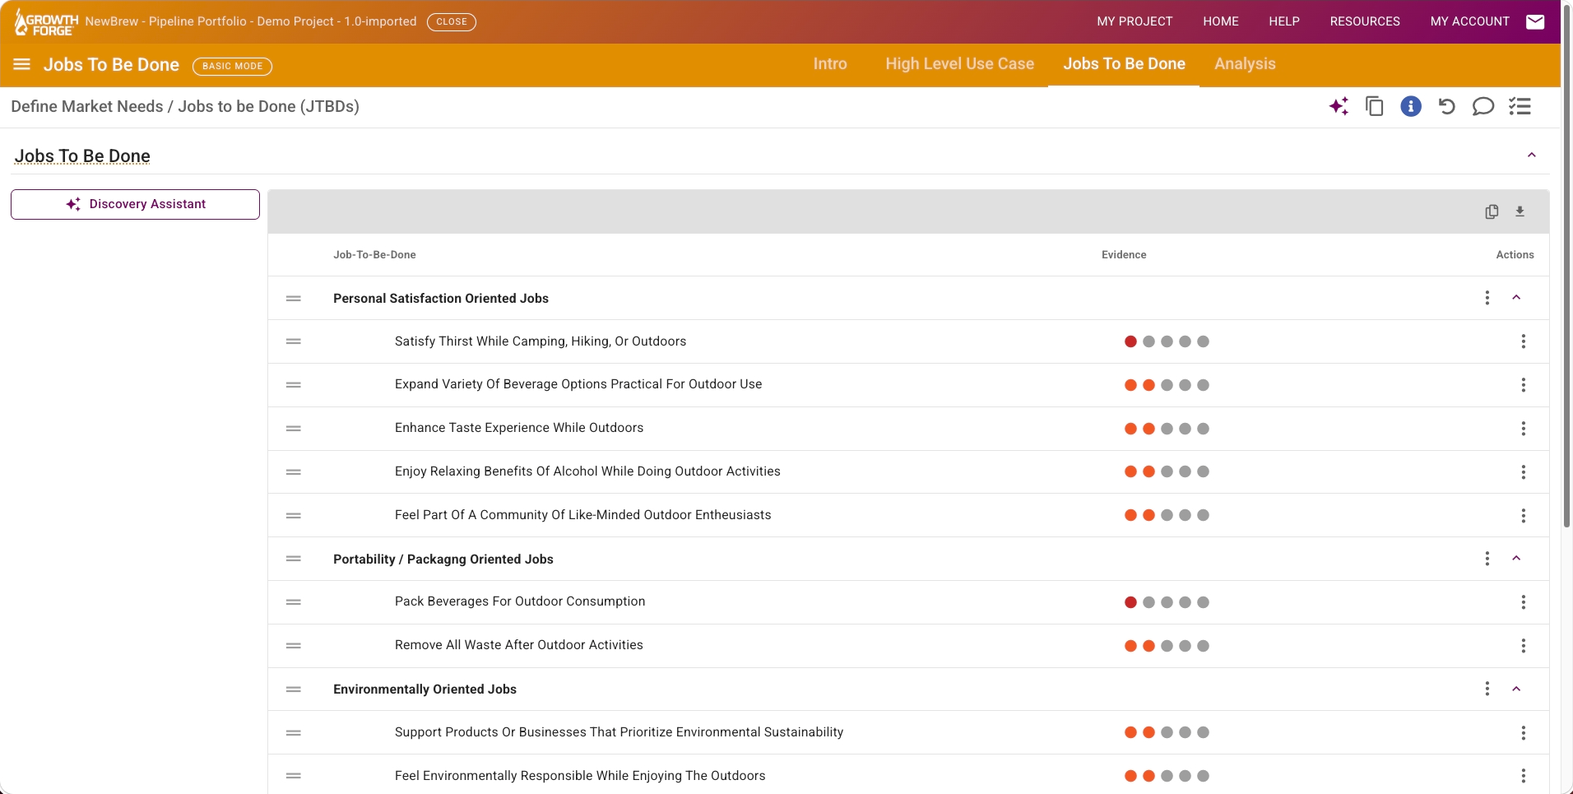
Task: Open the hamburger navigation menu
Action: pos(22,64)
